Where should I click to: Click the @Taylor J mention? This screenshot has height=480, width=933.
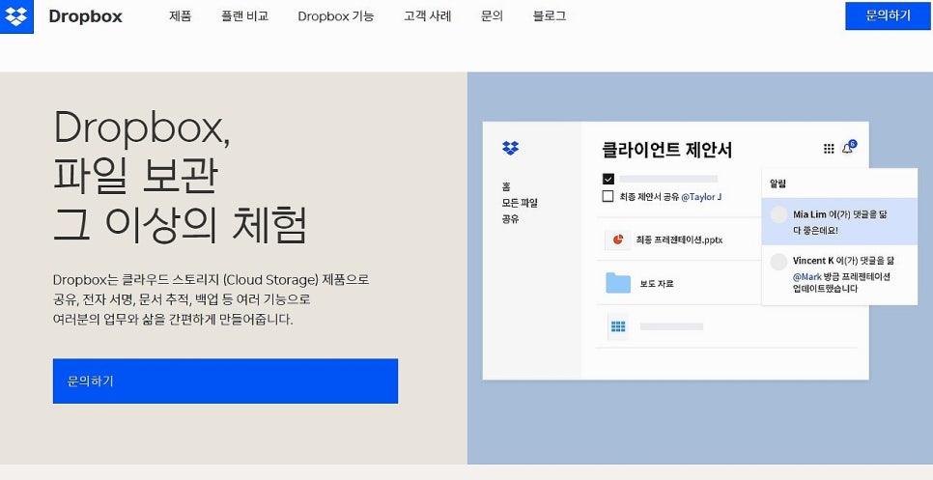pyautogui.click(x=701, y=197)
